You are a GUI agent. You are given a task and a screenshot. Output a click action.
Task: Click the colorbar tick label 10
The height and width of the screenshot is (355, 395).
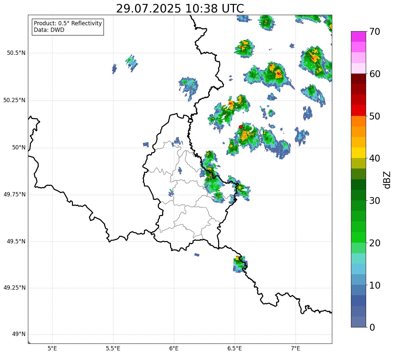[375, 285]
